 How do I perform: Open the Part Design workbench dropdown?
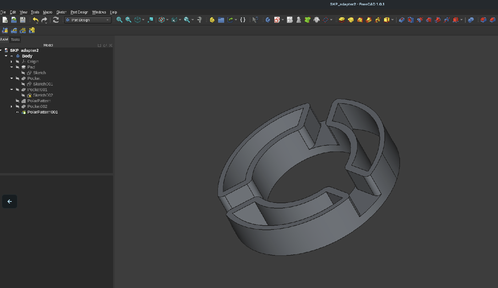click(88, 20)
